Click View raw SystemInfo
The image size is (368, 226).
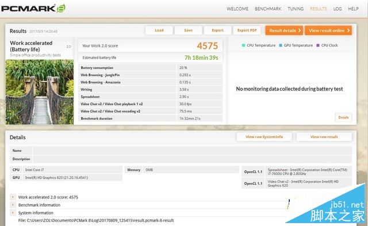(264, 137)
